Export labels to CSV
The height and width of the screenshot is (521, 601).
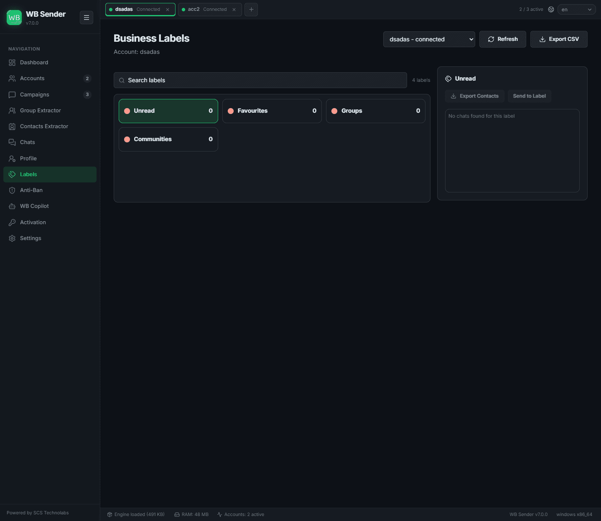pyautogui.click(x=559, y=39)
